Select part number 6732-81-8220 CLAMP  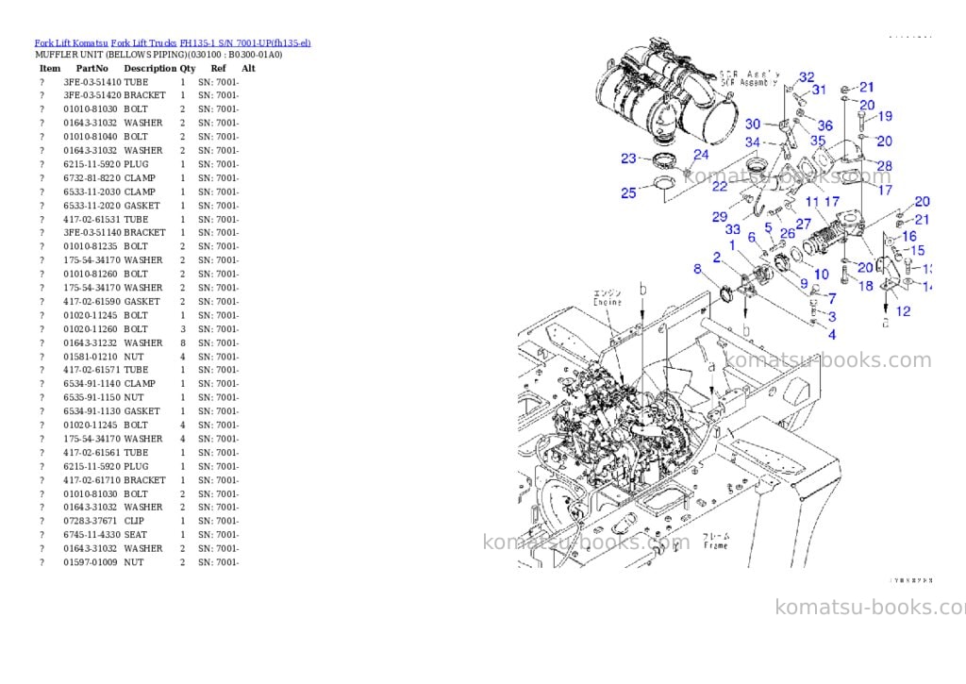pos(109,178)
